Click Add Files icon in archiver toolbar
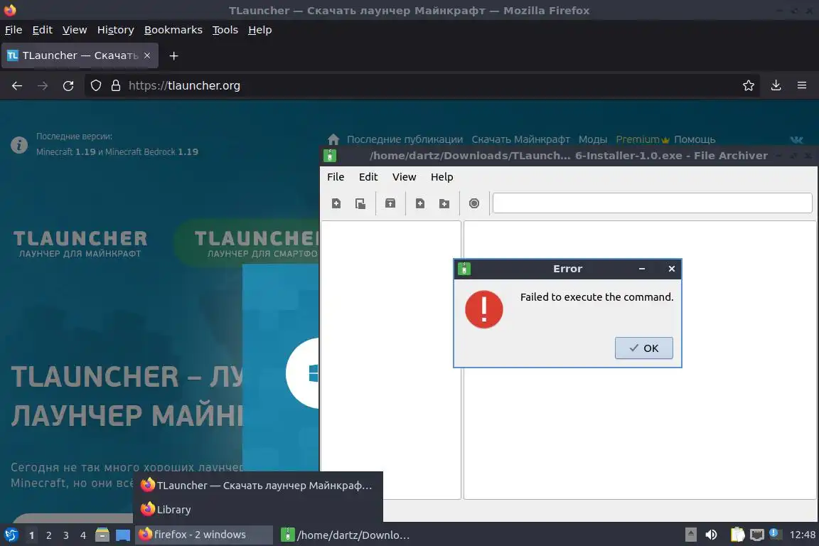This screenshot has width=819, height=546. (x=420, y=203)
